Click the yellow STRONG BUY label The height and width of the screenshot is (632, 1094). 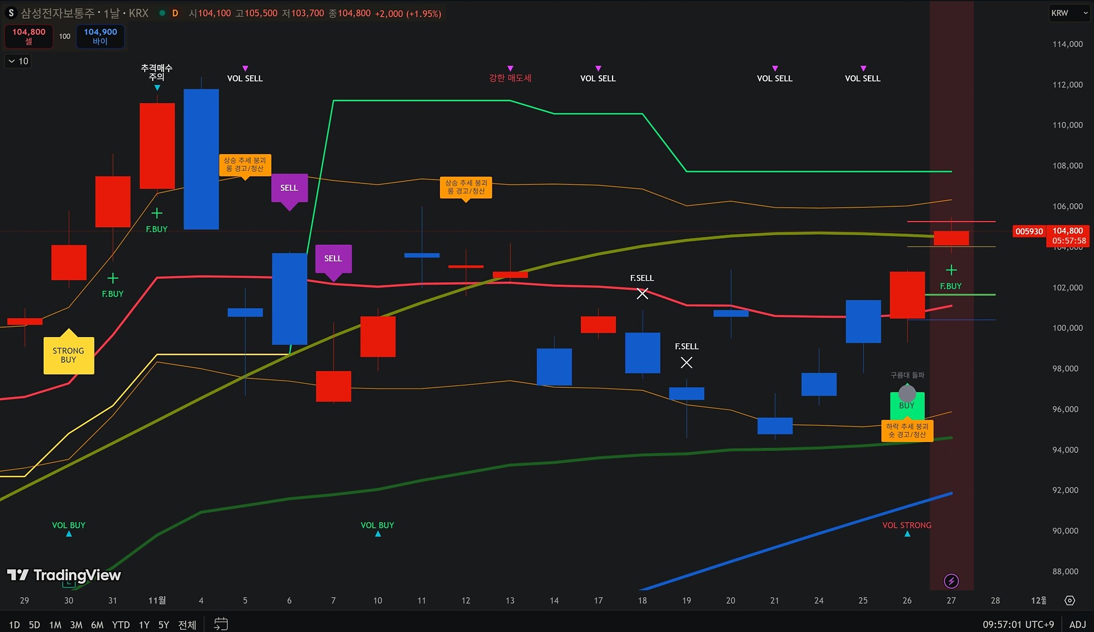[x=68, y=355]
